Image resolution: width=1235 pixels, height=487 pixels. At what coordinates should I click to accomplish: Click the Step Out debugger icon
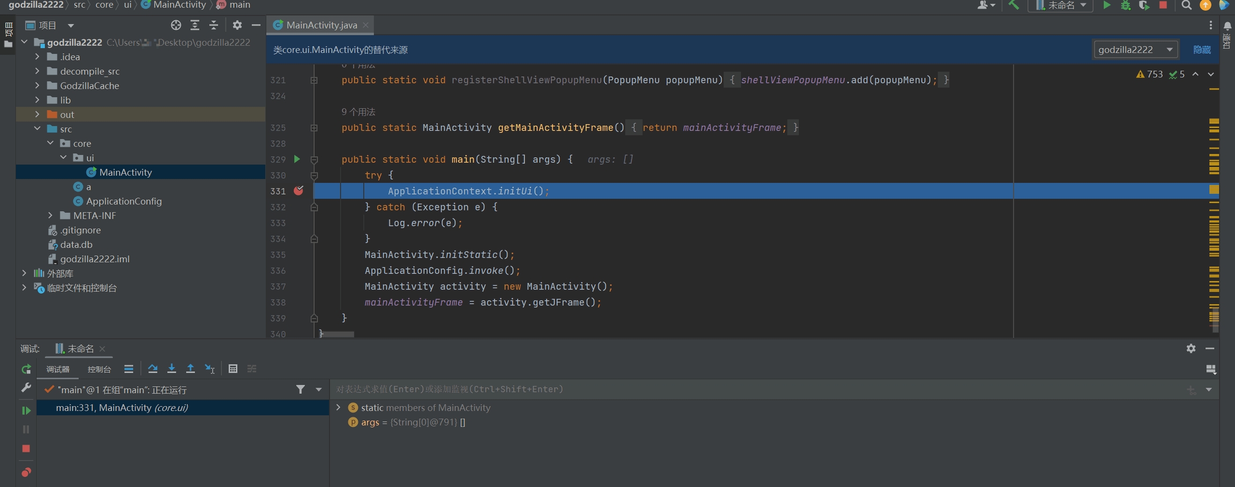[190, 369]
